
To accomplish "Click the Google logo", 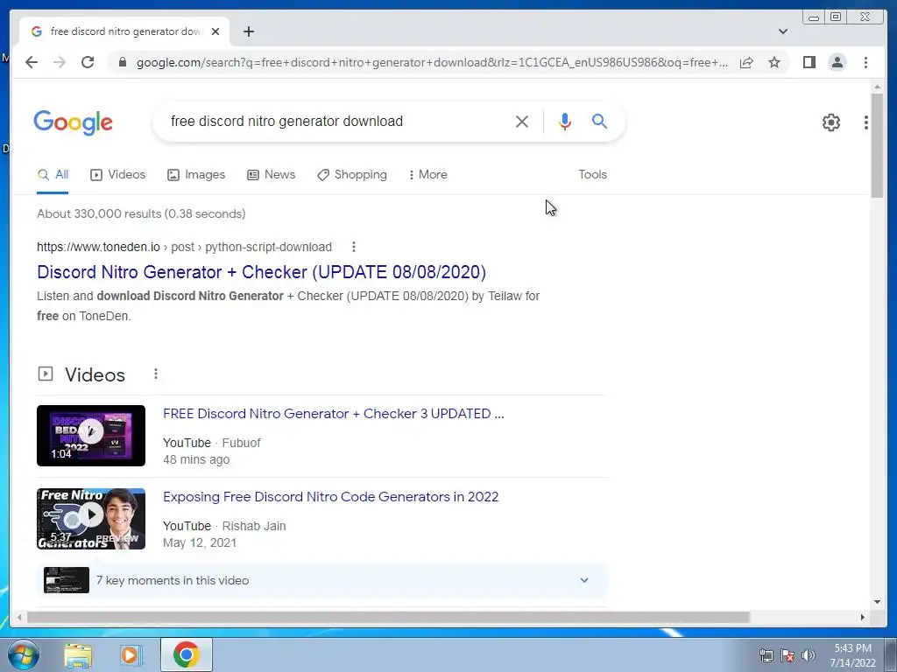I will point(74,122).
